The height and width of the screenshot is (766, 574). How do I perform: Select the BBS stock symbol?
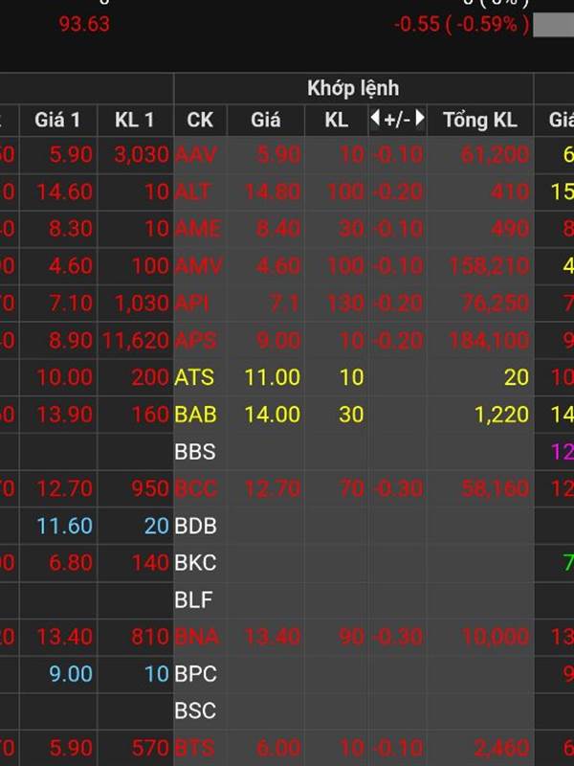pyautogui.click(x=195, y=452)
